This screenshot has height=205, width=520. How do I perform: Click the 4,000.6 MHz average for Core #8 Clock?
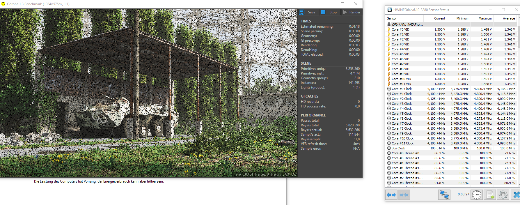coord(506,128)
